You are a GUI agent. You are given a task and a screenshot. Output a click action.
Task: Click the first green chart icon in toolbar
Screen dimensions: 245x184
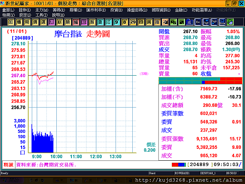coord(173,22)
